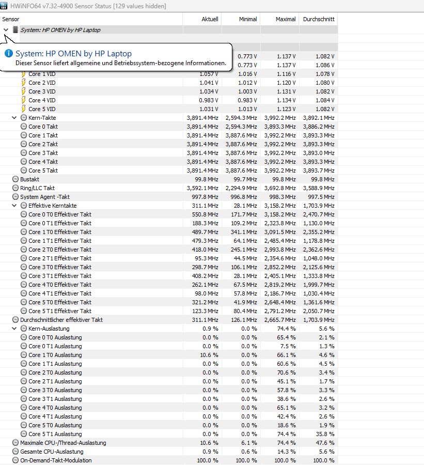Click the lightning icon of Core 4 VID
The width and height of the screenshot is (424, 465).
[x=23, y=100]
